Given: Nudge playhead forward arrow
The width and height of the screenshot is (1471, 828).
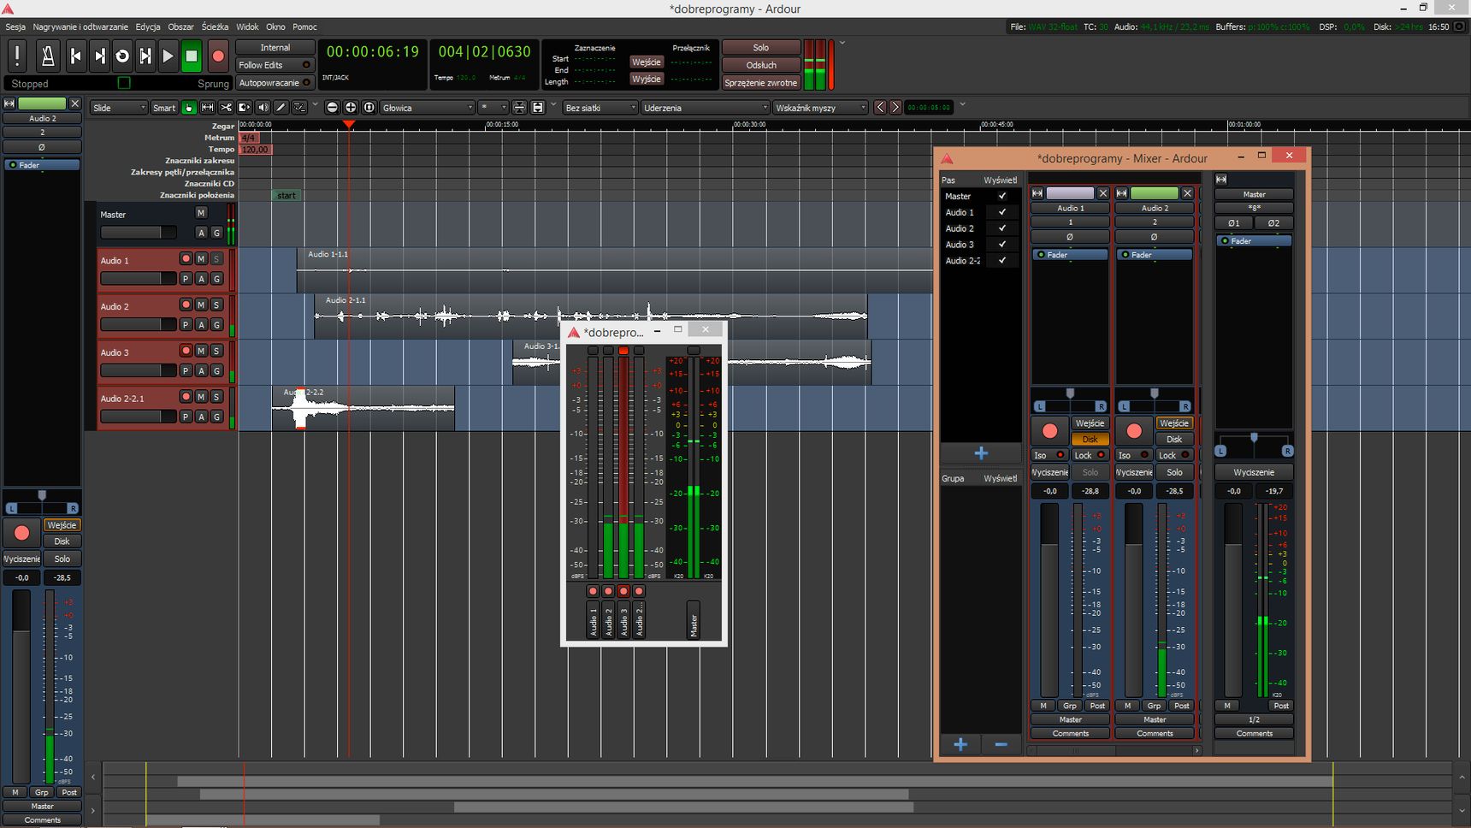Looking at the screenshot, I should click(895, 107).
